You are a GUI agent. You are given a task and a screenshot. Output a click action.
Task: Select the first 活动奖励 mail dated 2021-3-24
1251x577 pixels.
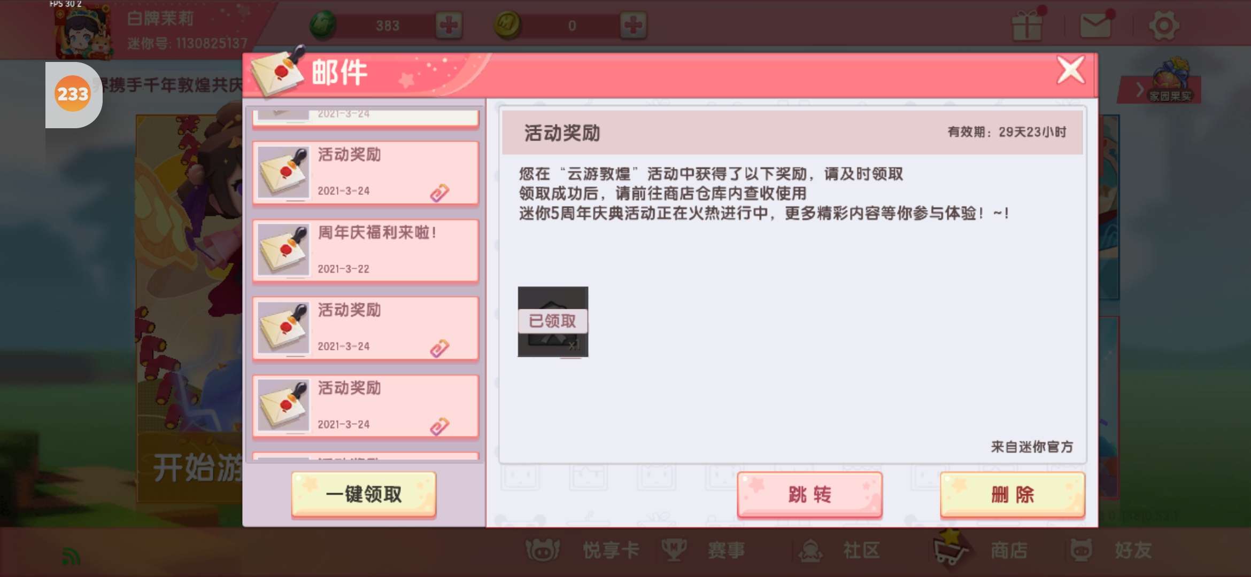point(366,173)
